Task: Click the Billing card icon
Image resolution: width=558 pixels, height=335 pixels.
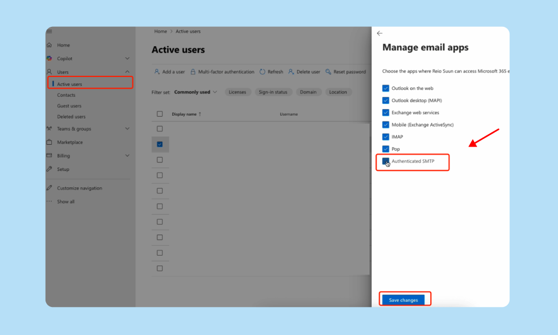Action: [x=50, y=156]
